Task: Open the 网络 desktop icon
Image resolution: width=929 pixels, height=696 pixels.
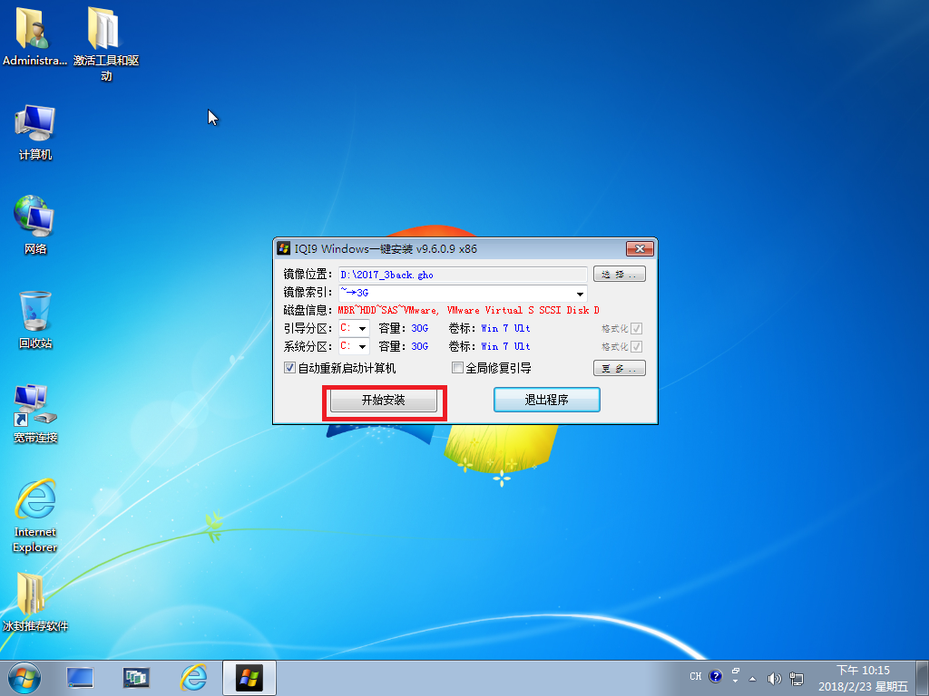Action: 35,226
